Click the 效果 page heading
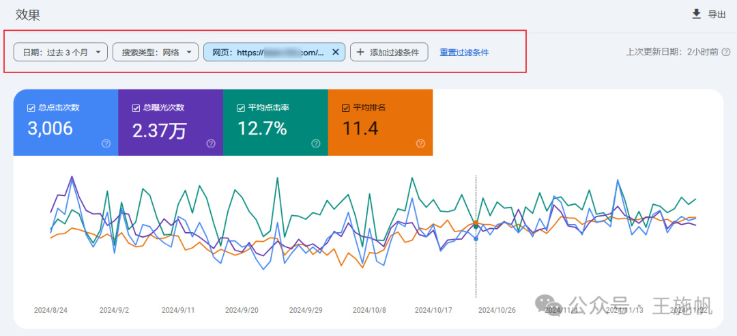The height and width of the screenshot is (336, 737). 28,14
